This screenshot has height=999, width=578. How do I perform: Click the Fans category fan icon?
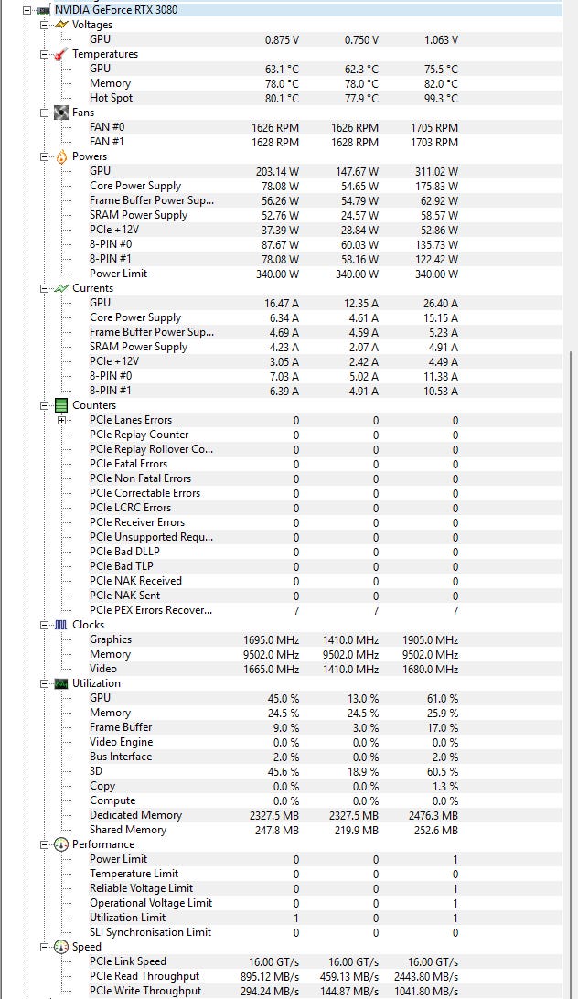coord(61,113)
